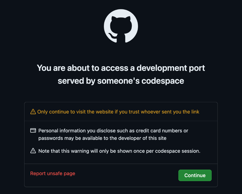Click the white alert triangle beside the note
The image size is (242, 194).
33,151
